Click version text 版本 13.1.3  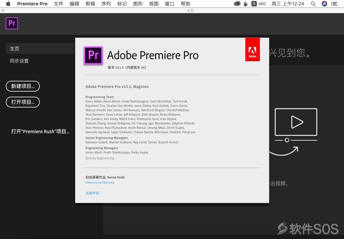point(127,67)
